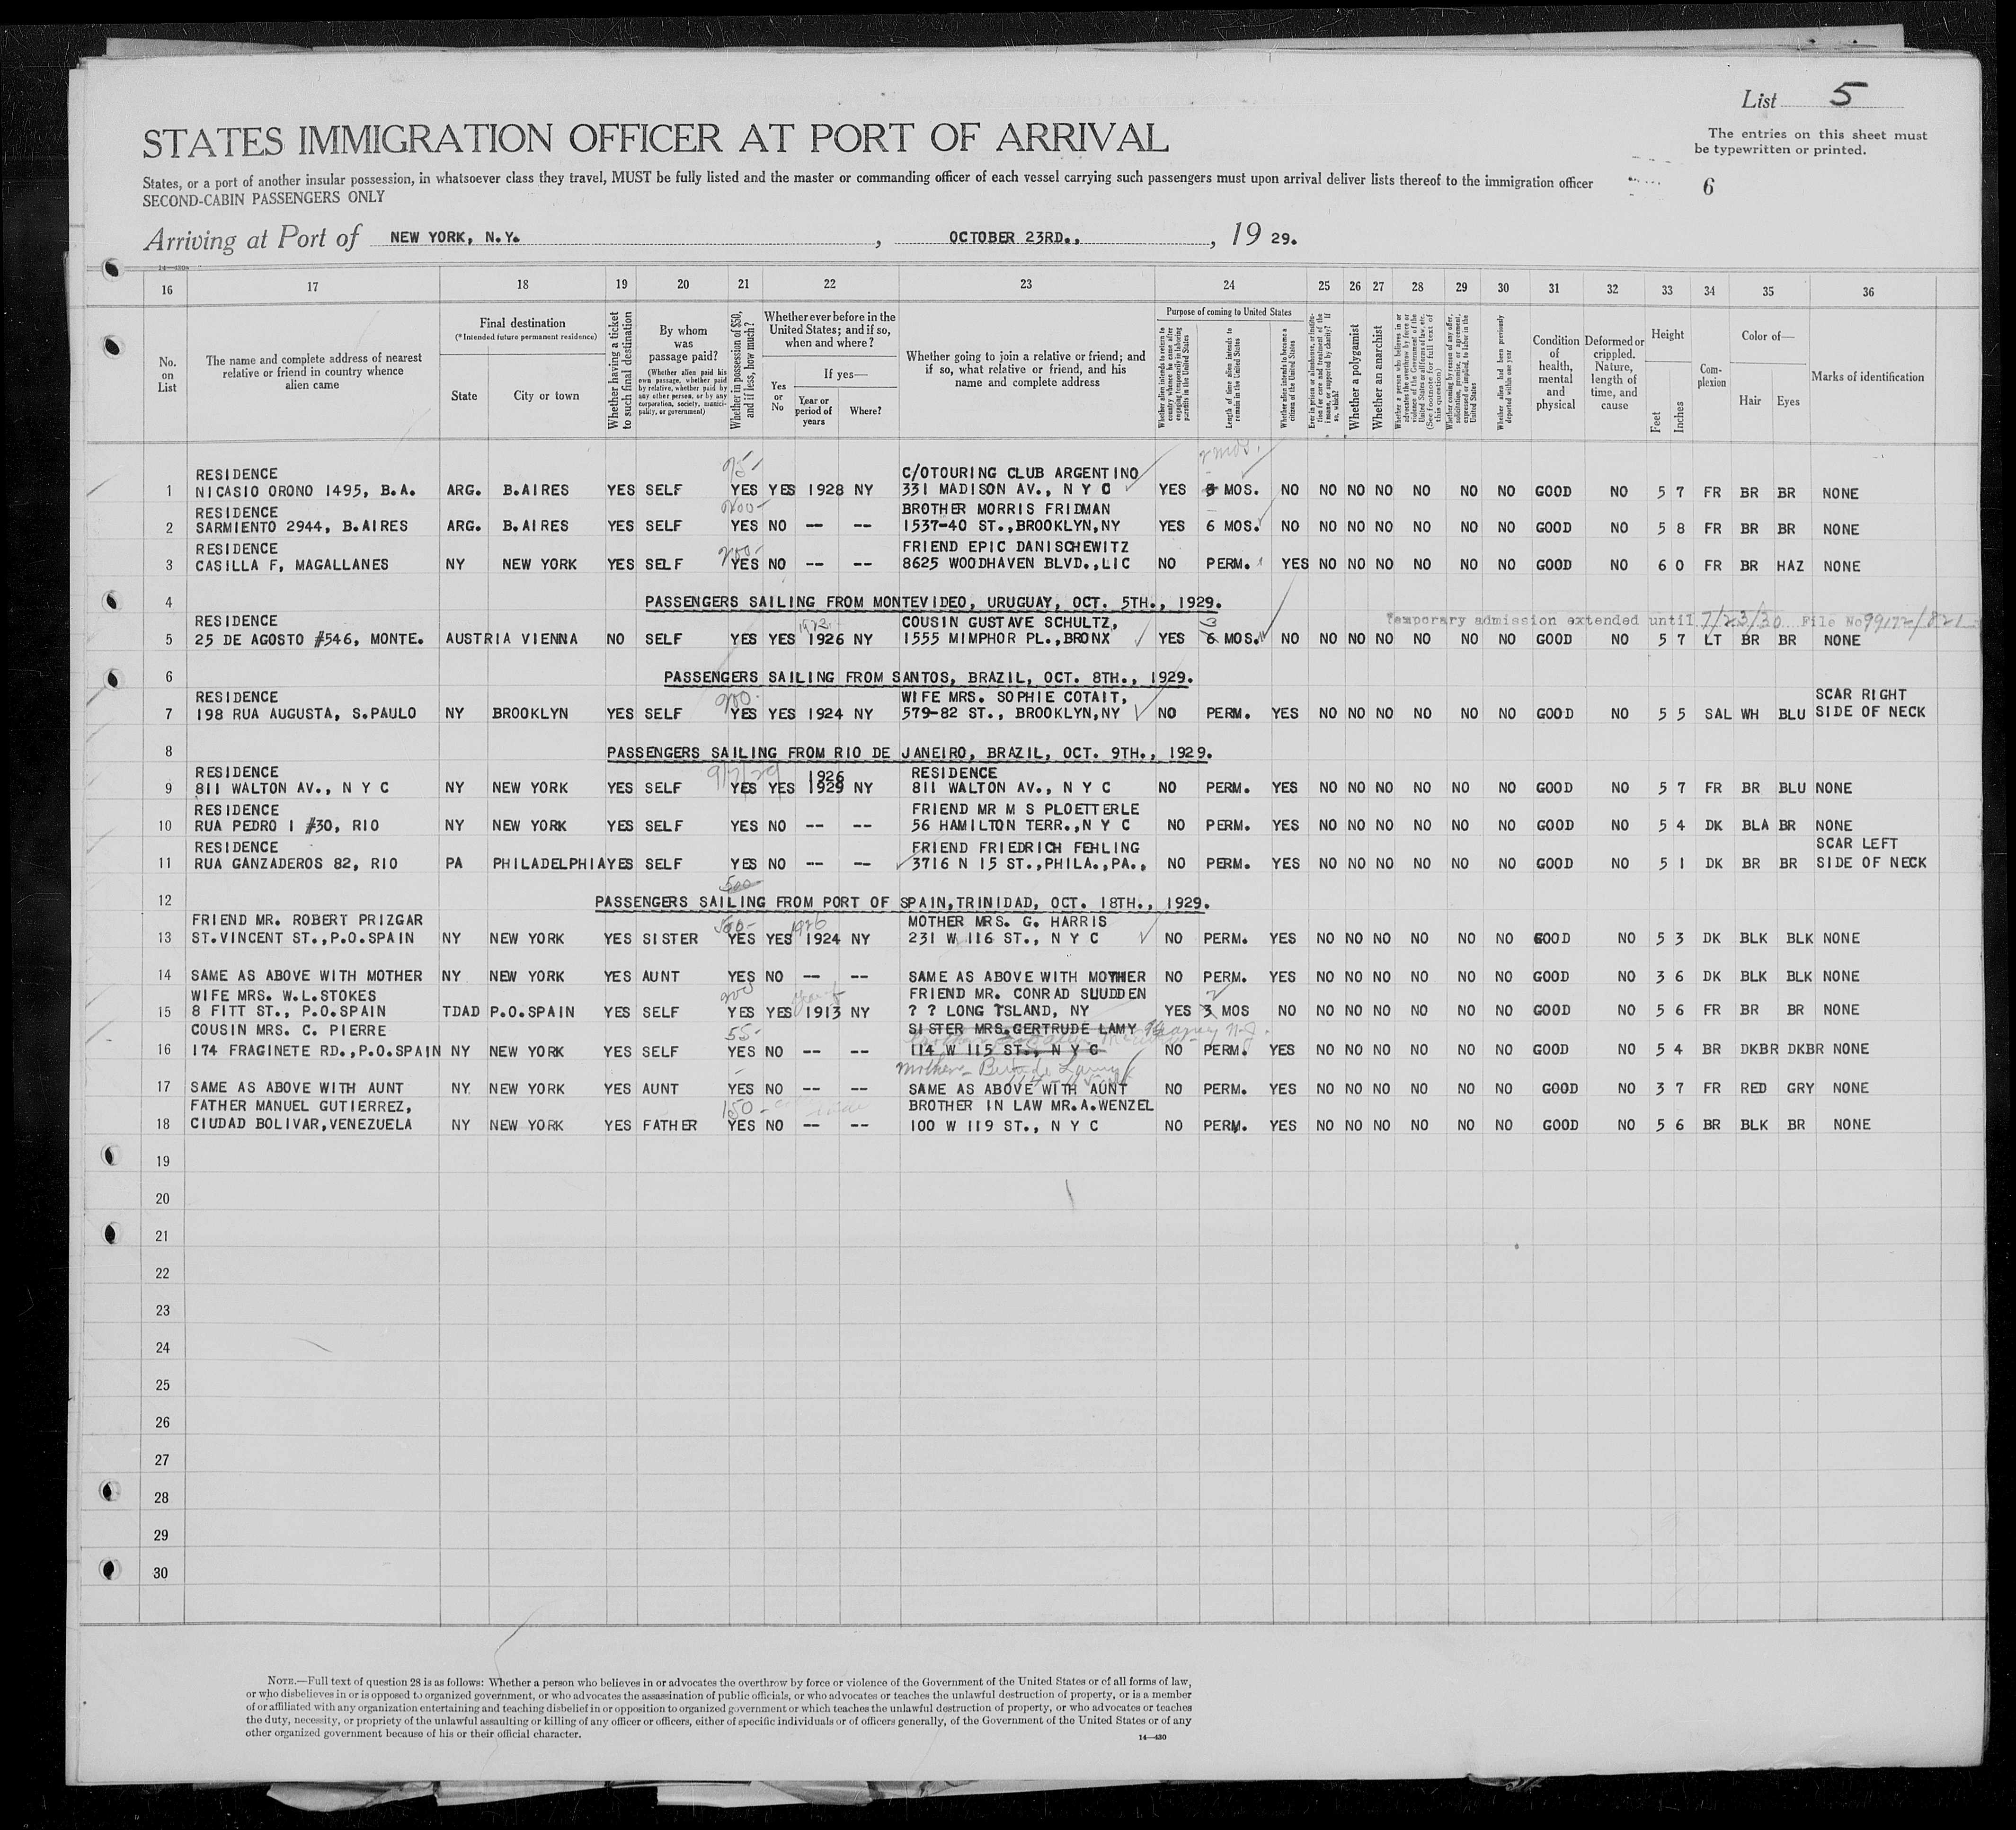Click 'MOTHER MRS. G. HARRIS' entry

[1007, 920]
